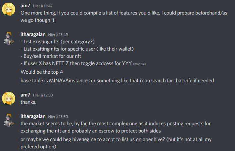Screen dimensions: 235x151
Task: Click the "(modifié)" edited label
Action: pos(139,64)
